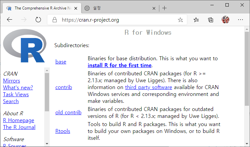Maximize the browser window
Viewport: 250px width, 147px height.
pyautogui.click(x=227, y=5)
